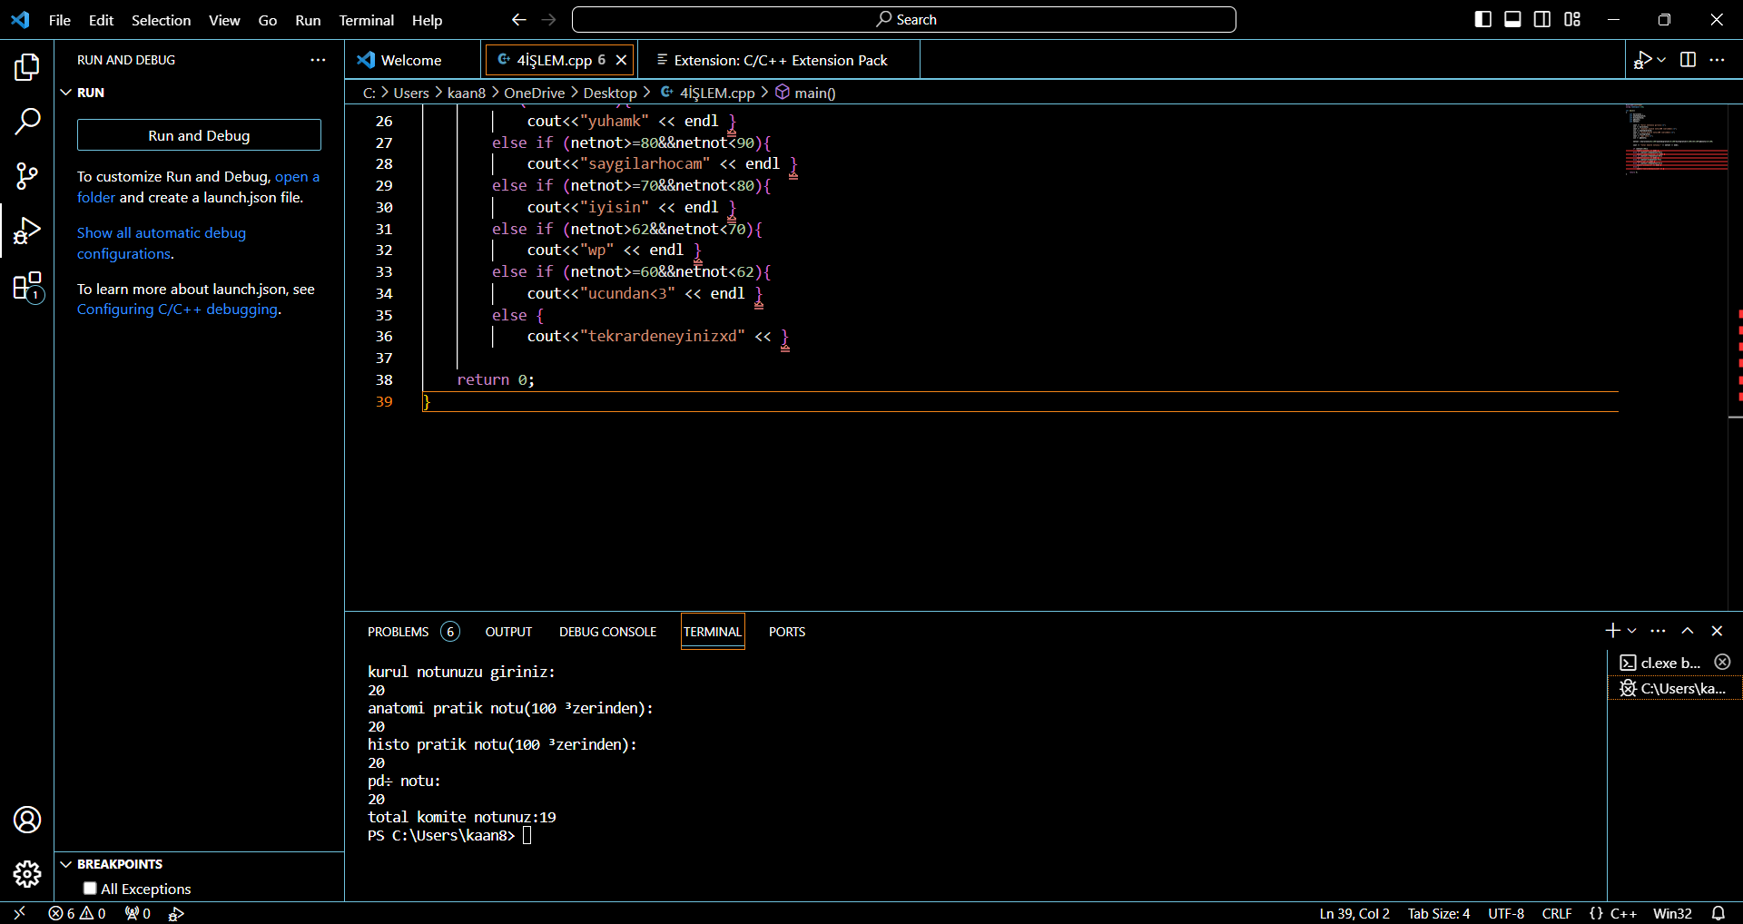Kill the cl.exe build task terminal
1743x924 pixels.
[1722, 663]
